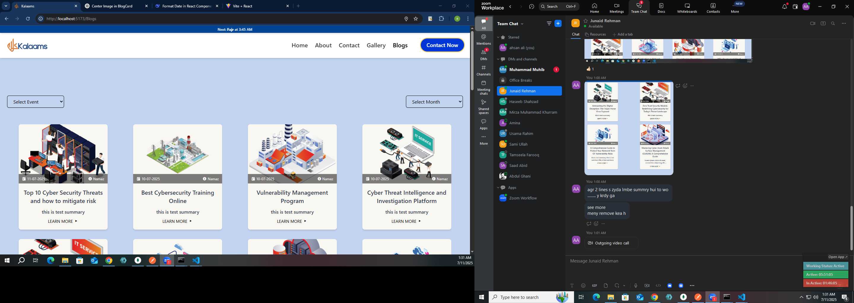Screen dimensions: 854x303
Task: Click the screen share icon in chat header
Action: coord(823,23)
